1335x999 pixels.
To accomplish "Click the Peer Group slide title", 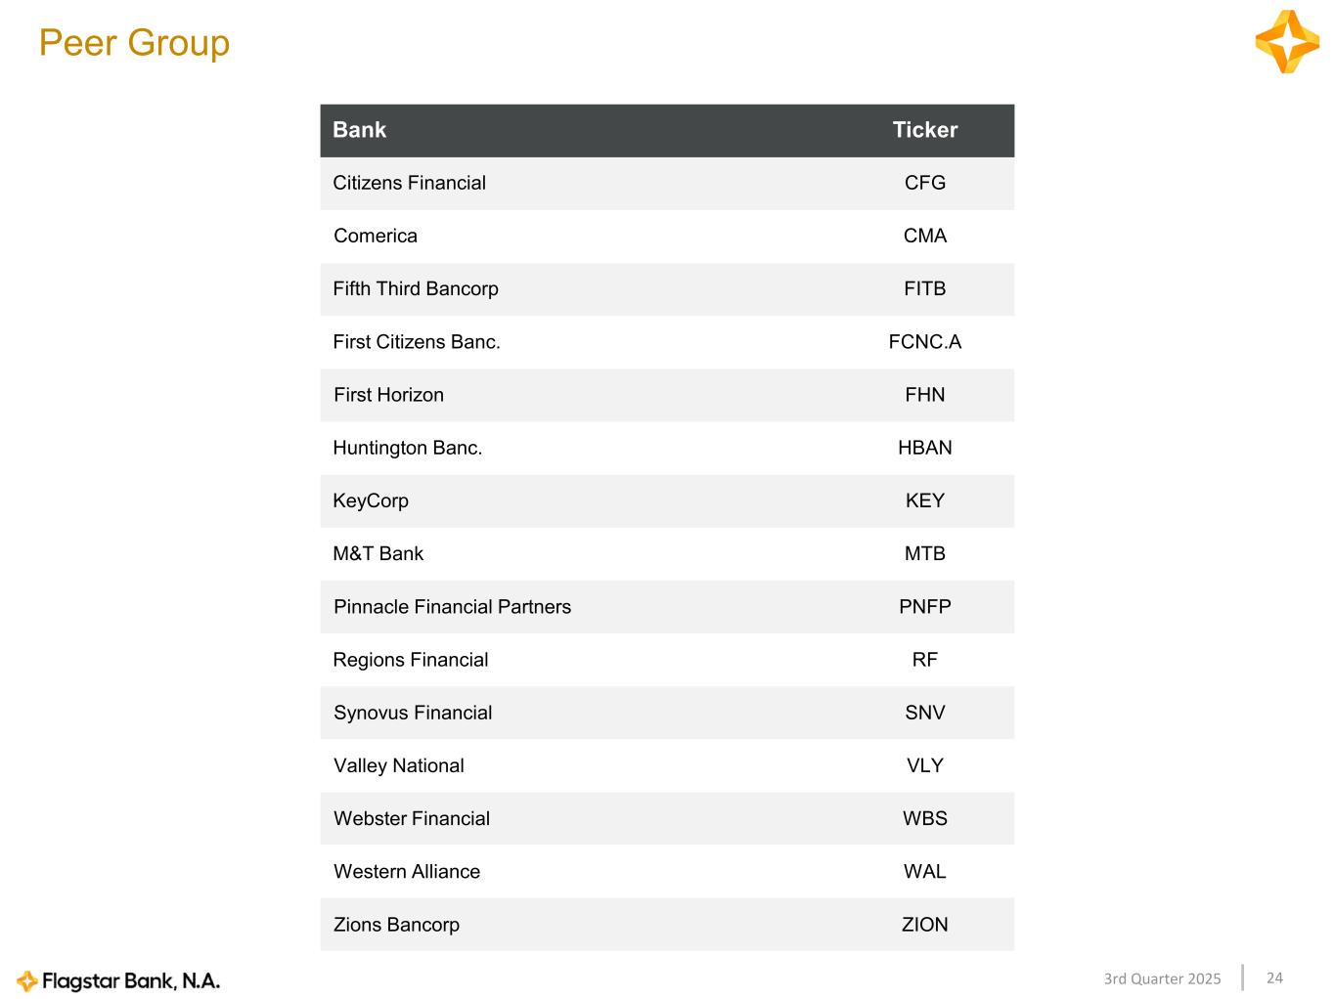I will (134, 43).
